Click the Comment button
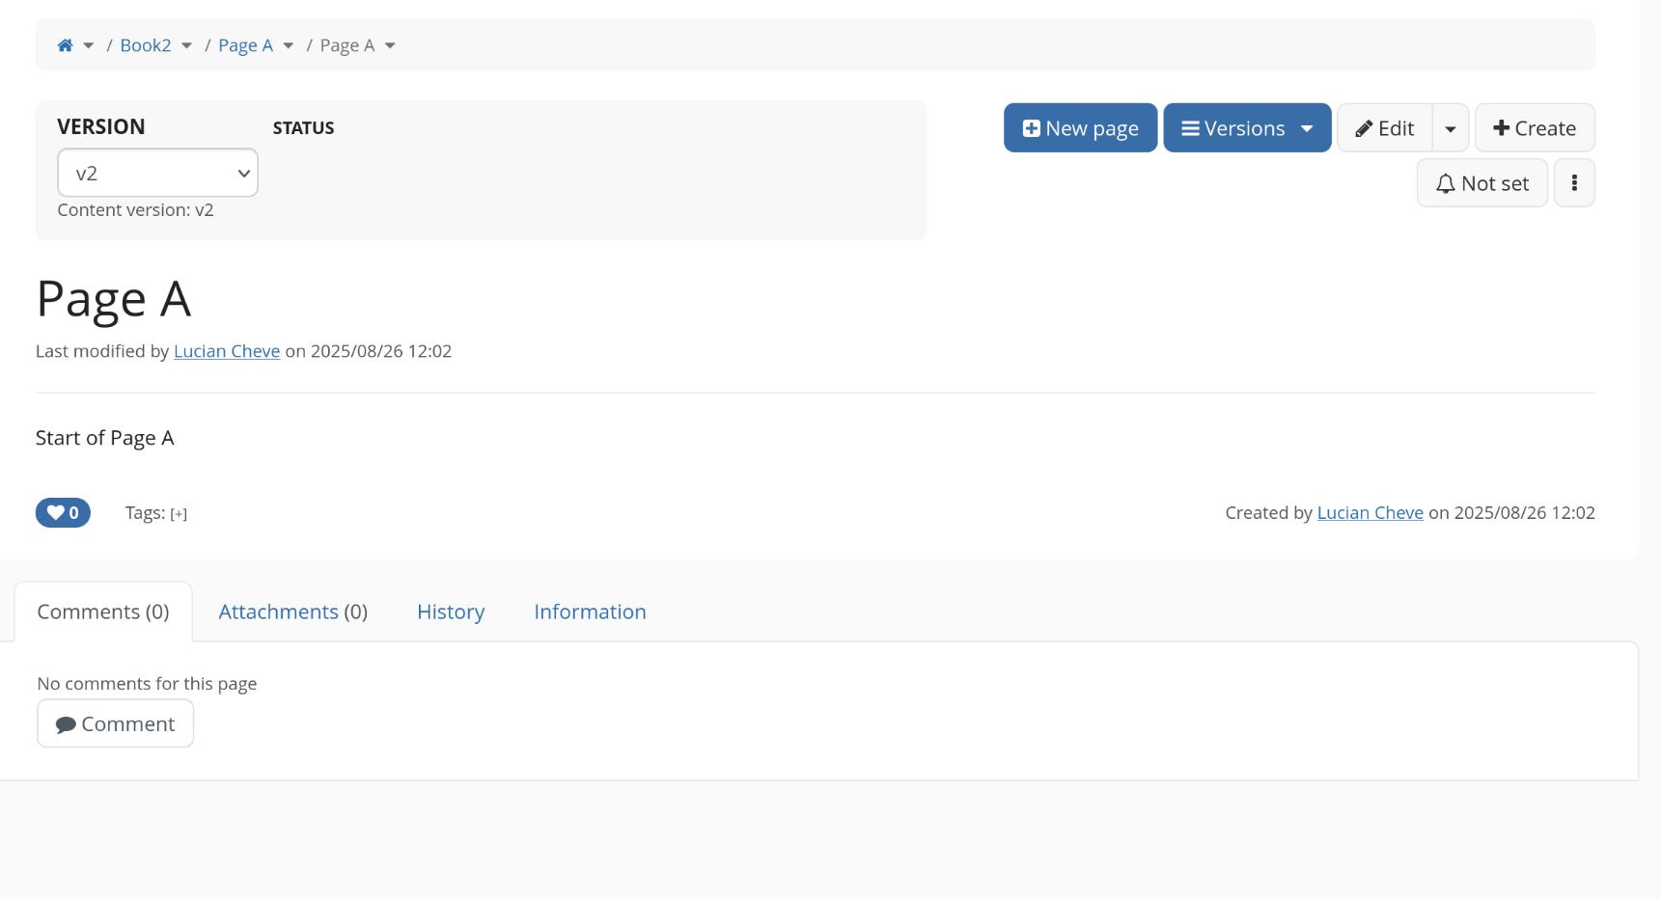 tap(115, 723)
